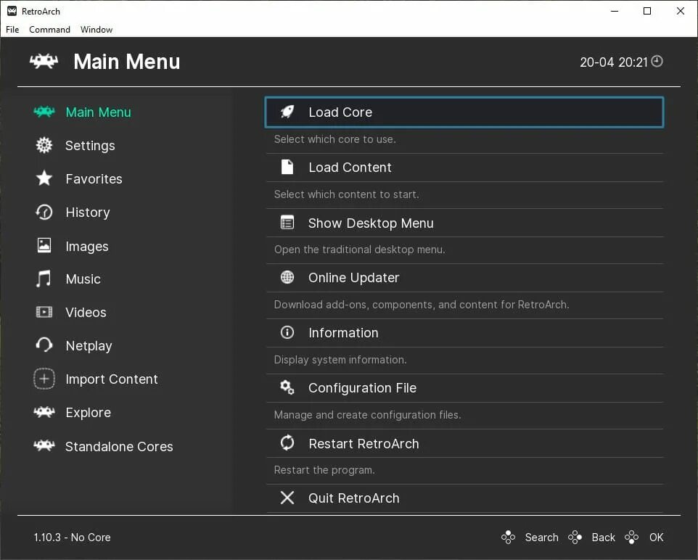The height and width of the screenshot is (560, 698).
Task: Click the star icon for Favorites
Action: point(44,178)
